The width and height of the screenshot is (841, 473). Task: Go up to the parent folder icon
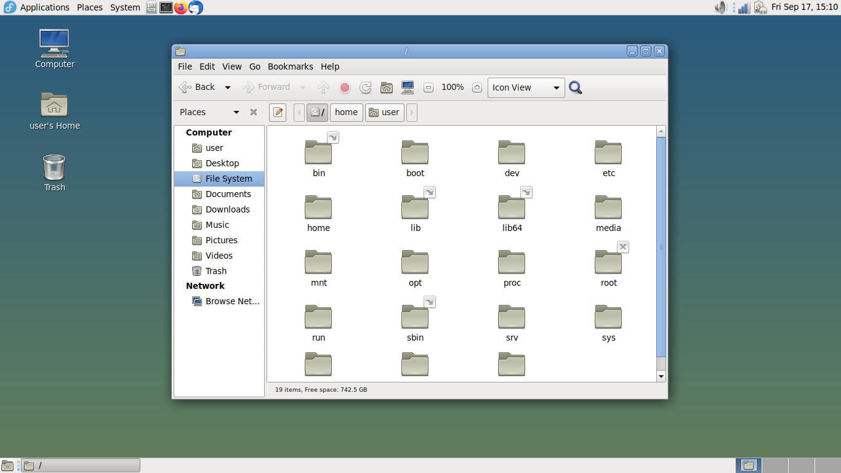point(323,87)
